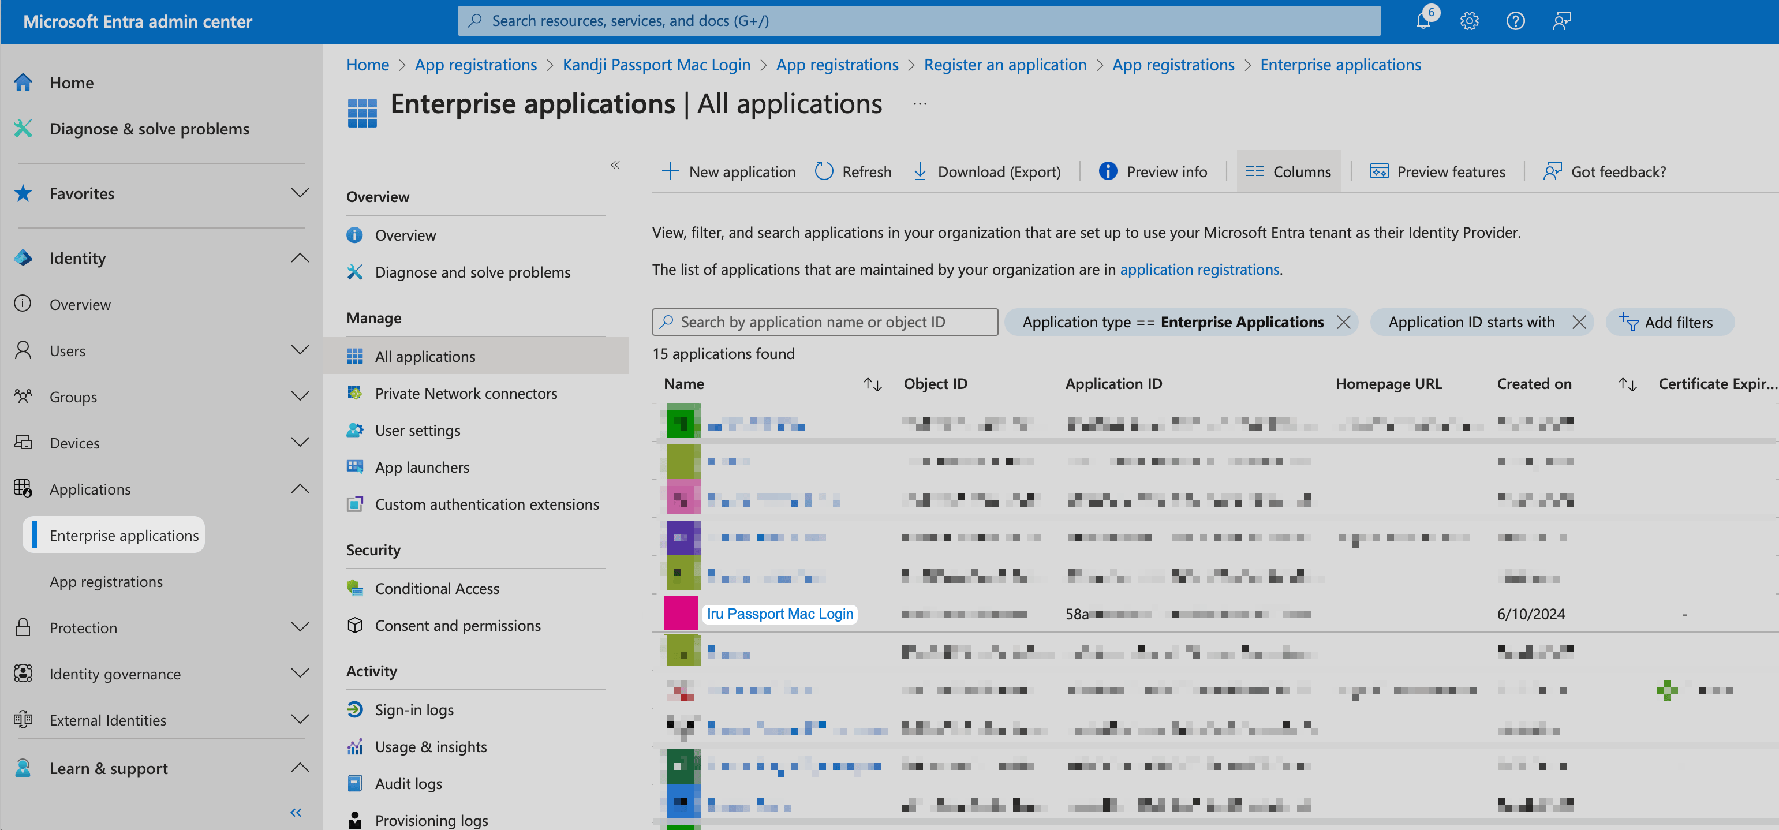Screen dimensions: 1779x830
Task: Collapse the main sidebar with bottom double chevron
Action: click(x=296, y=813)
